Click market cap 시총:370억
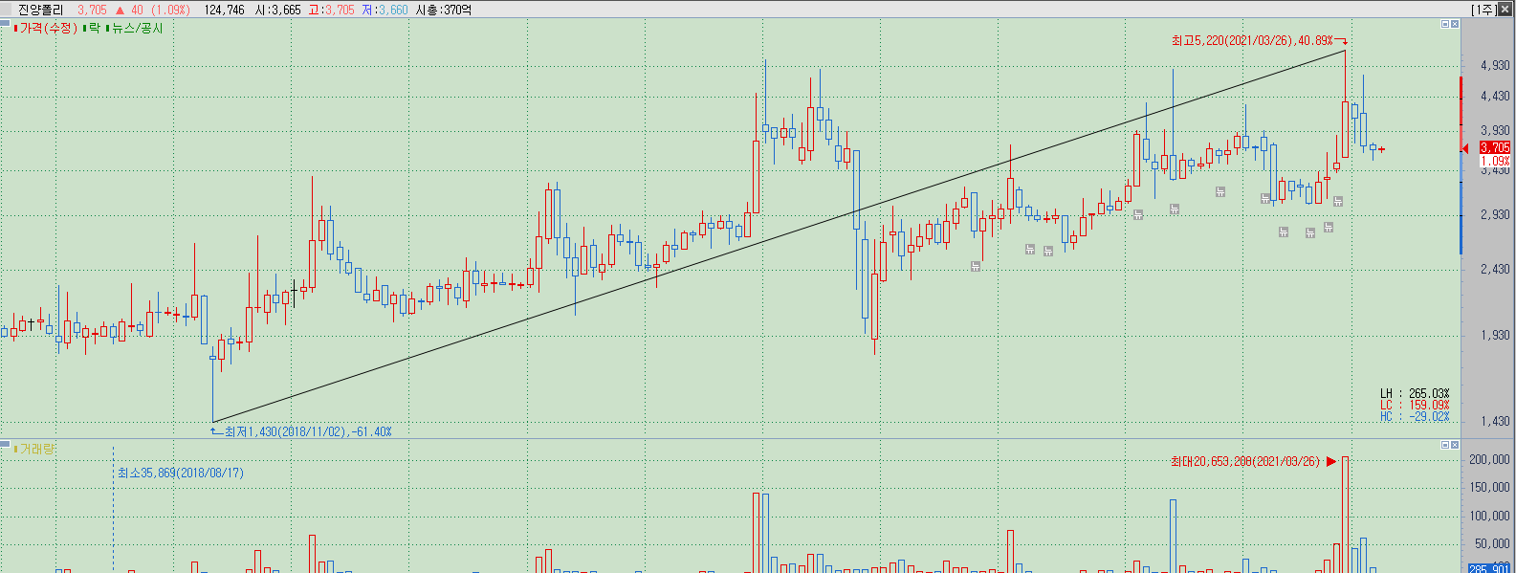 (x=444, y=10)
